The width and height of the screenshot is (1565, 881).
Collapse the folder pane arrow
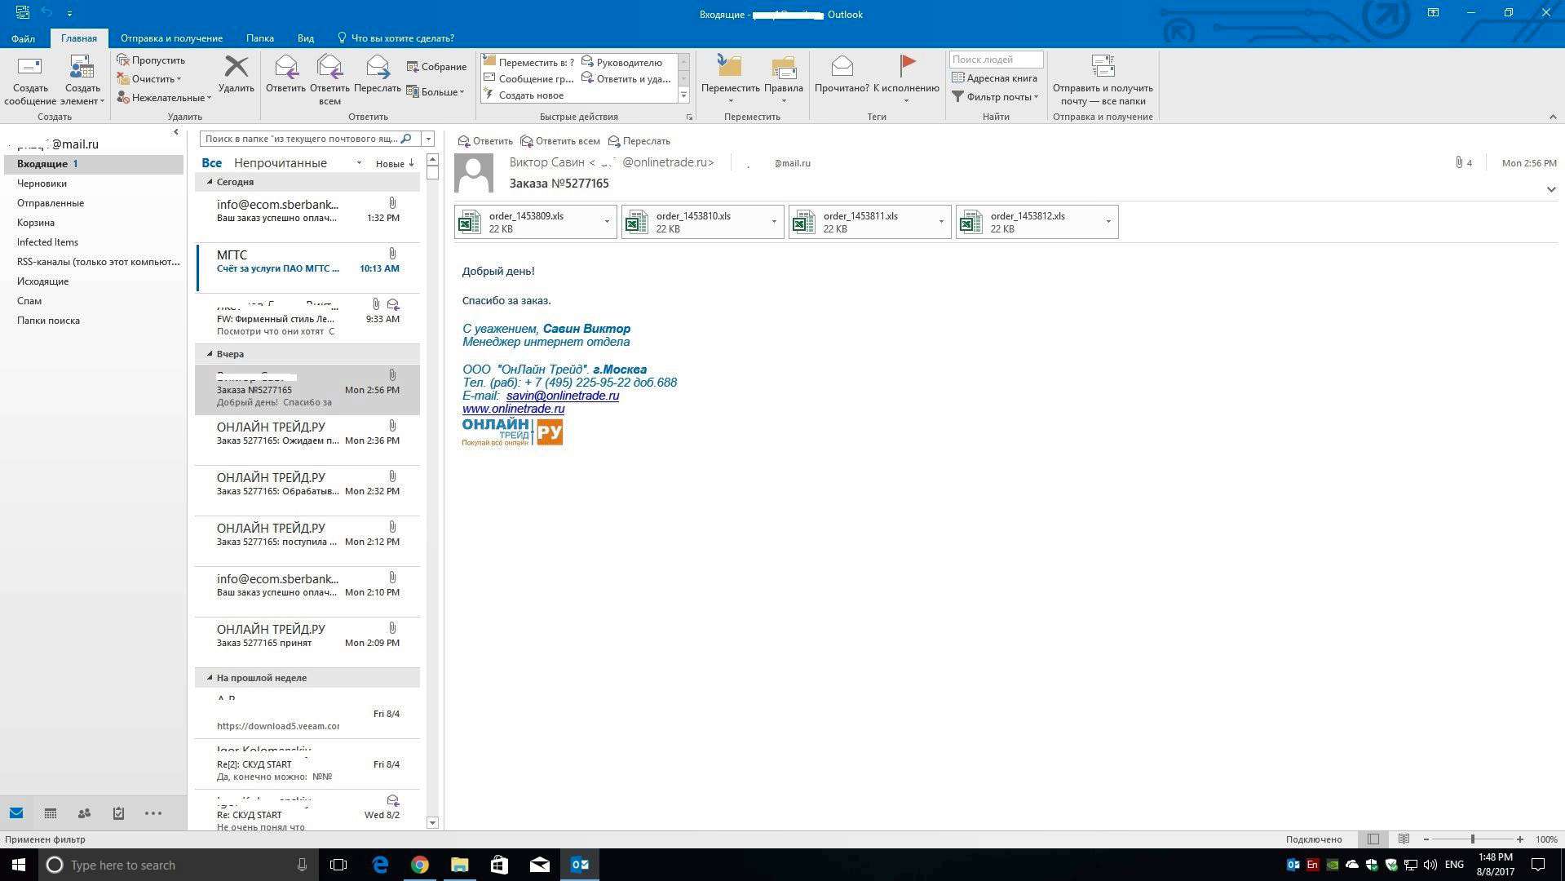[x=175, y=132]
